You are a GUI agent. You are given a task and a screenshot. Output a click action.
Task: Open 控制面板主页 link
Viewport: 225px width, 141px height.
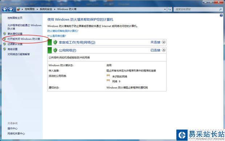coord(15,18)
